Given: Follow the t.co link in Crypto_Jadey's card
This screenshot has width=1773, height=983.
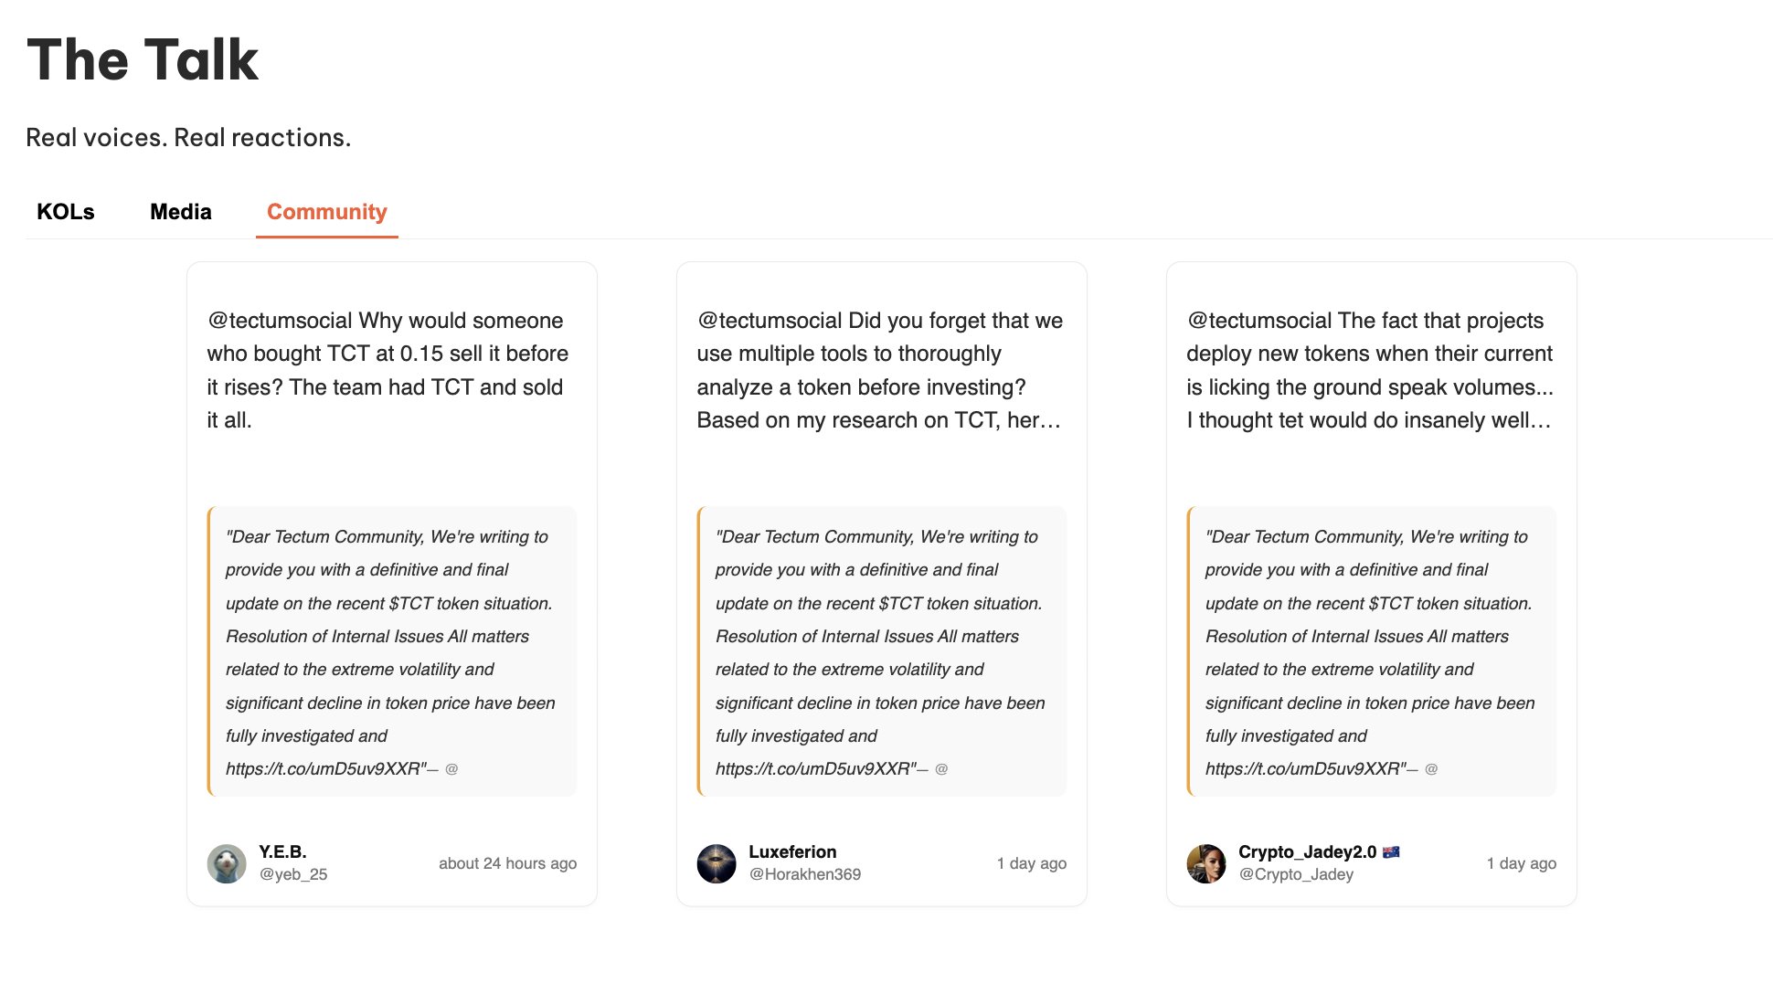Looking at the screenshot, I should pyautogui.click(x=1304, y=769).
